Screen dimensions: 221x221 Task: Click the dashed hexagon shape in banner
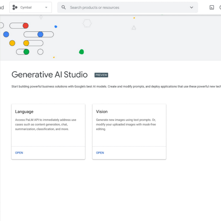click(87, 23)
